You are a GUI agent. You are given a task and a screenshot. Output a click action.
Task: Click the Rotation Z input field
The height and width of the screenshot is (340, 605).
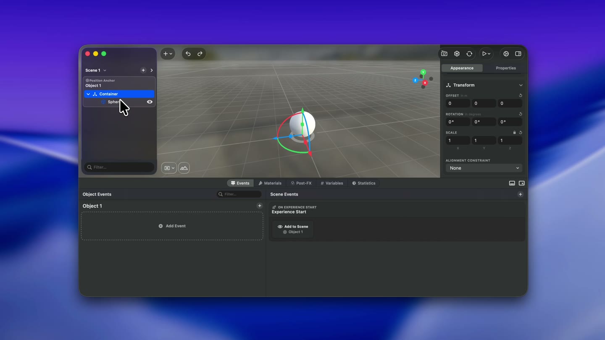tap(510, 122)
